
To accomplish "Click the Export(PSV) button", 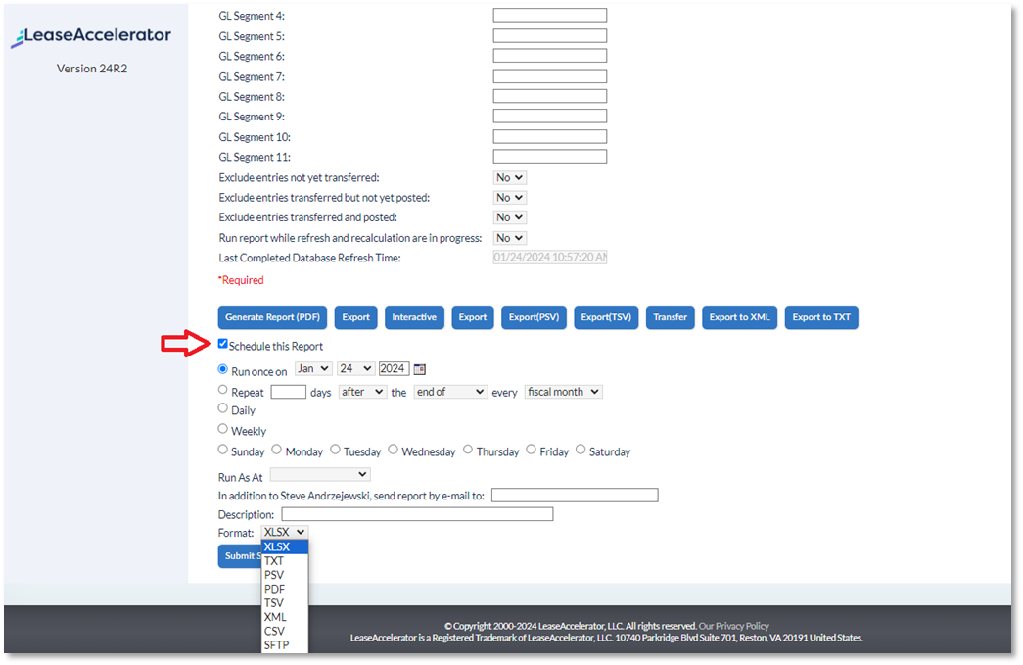I will coord(534,318).
